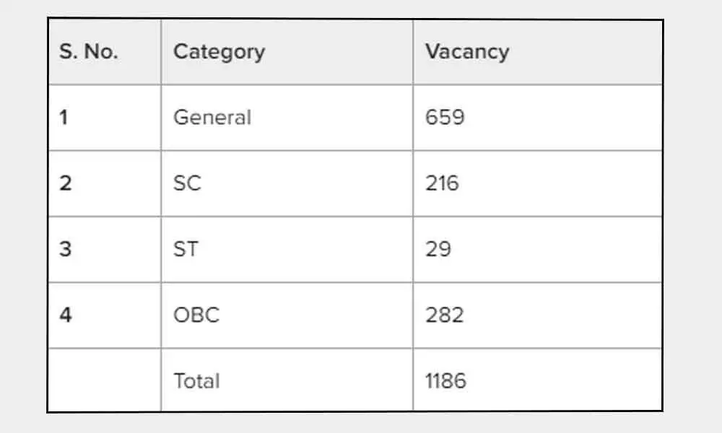Select serial number 1 cell
Screen dimensions: 722x433
pos(64,117)
